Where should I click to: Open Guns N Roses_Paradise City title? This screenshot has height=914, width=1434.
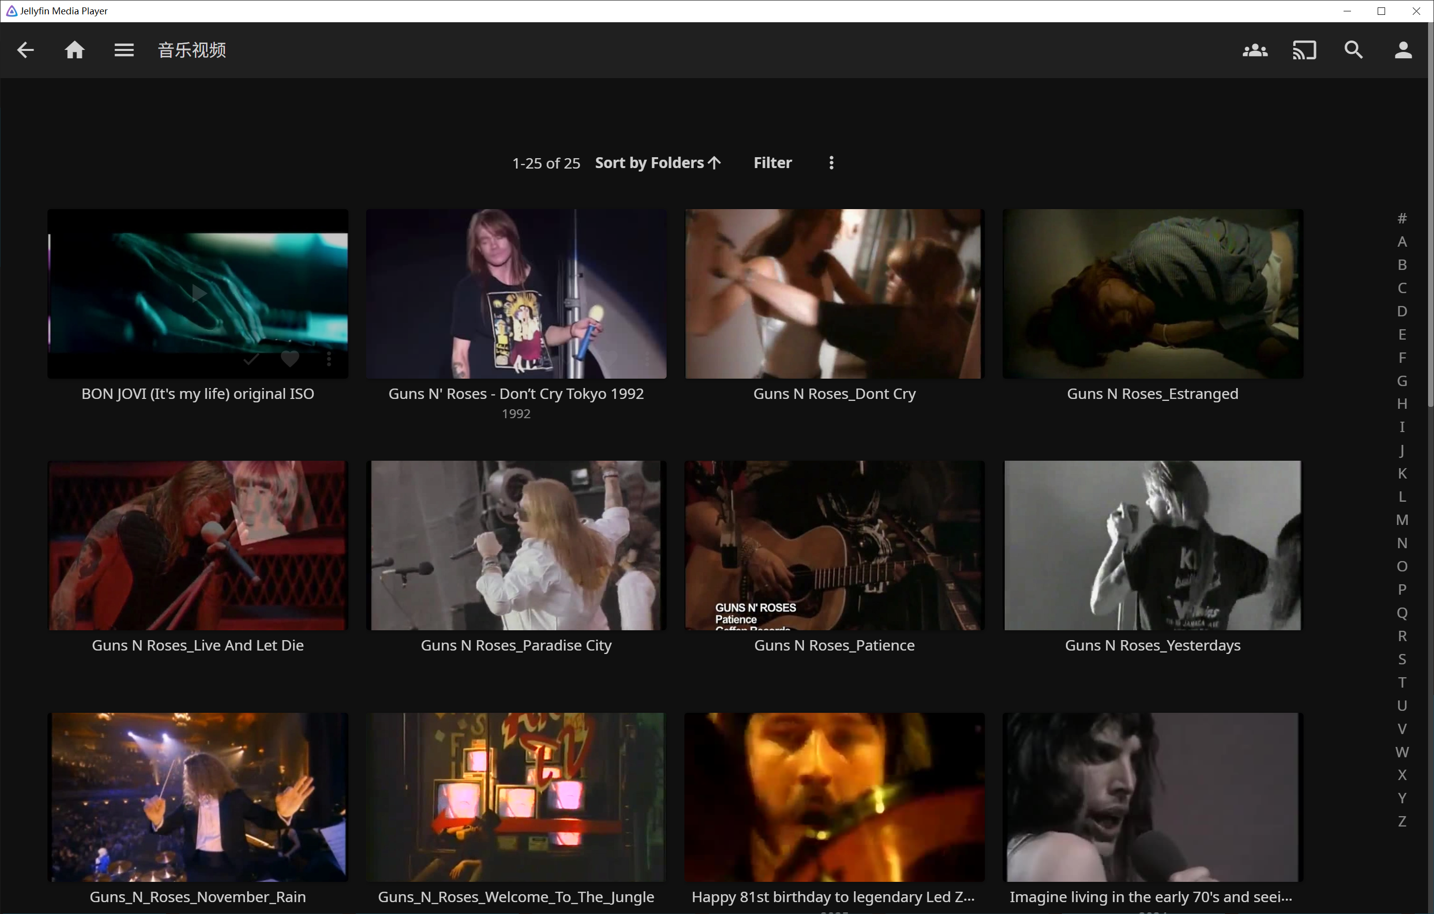pyautogui.click(x=516, y=645)
